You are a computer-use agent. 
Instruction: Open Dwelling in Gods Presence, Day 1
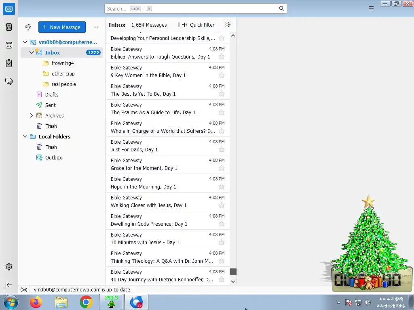coord(168,220)
